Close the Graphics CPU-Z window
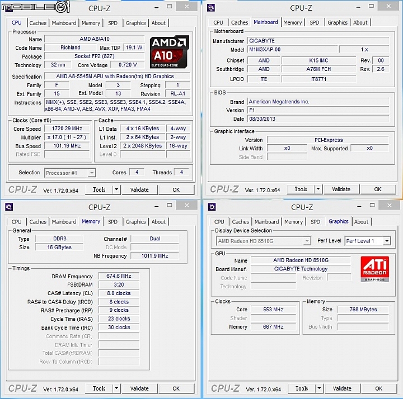 point(390,205)
